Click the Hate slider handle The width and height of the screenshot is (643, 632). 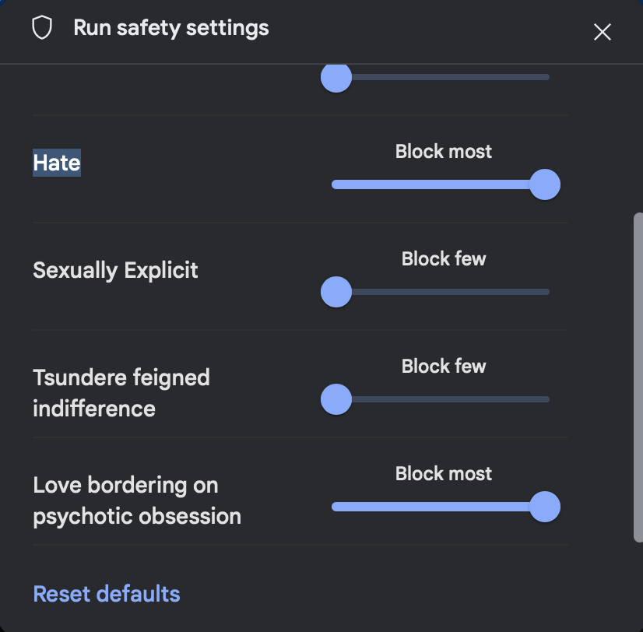point(545,184)
